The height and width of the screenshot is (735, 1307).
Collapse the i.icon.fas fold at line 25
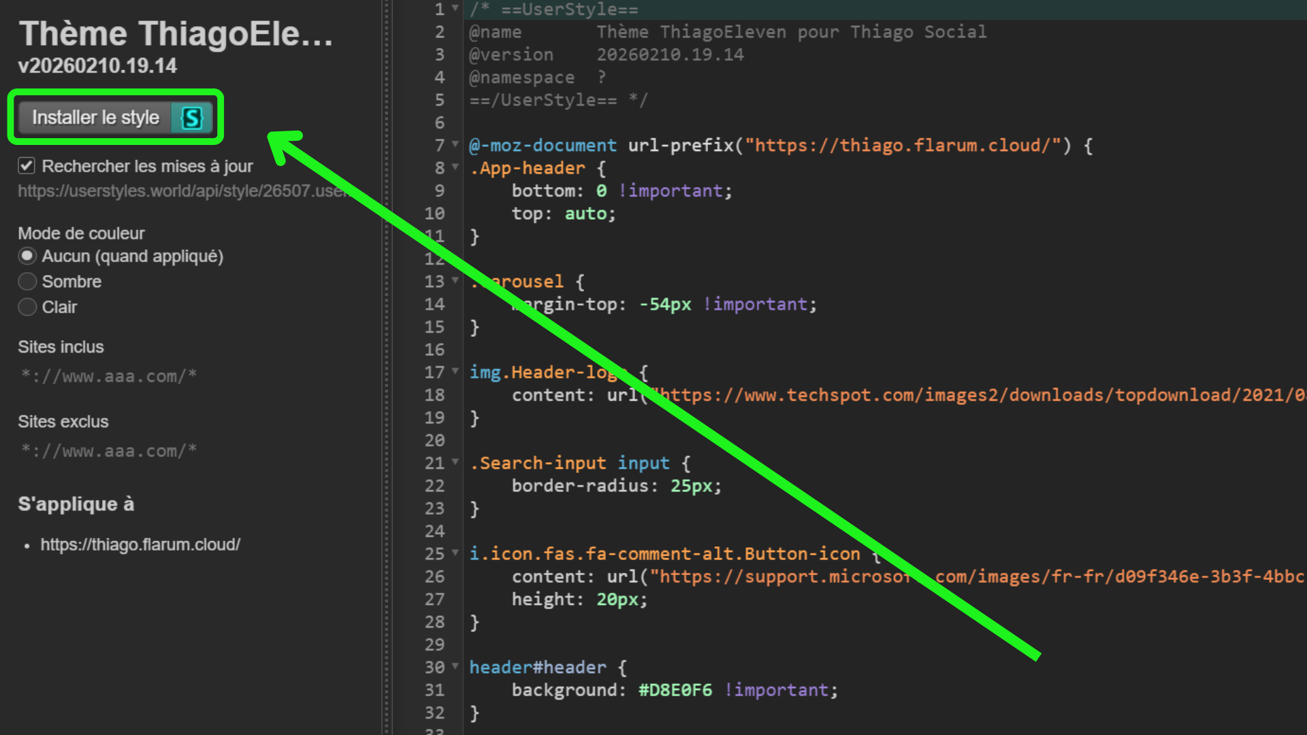coord(455,553)
